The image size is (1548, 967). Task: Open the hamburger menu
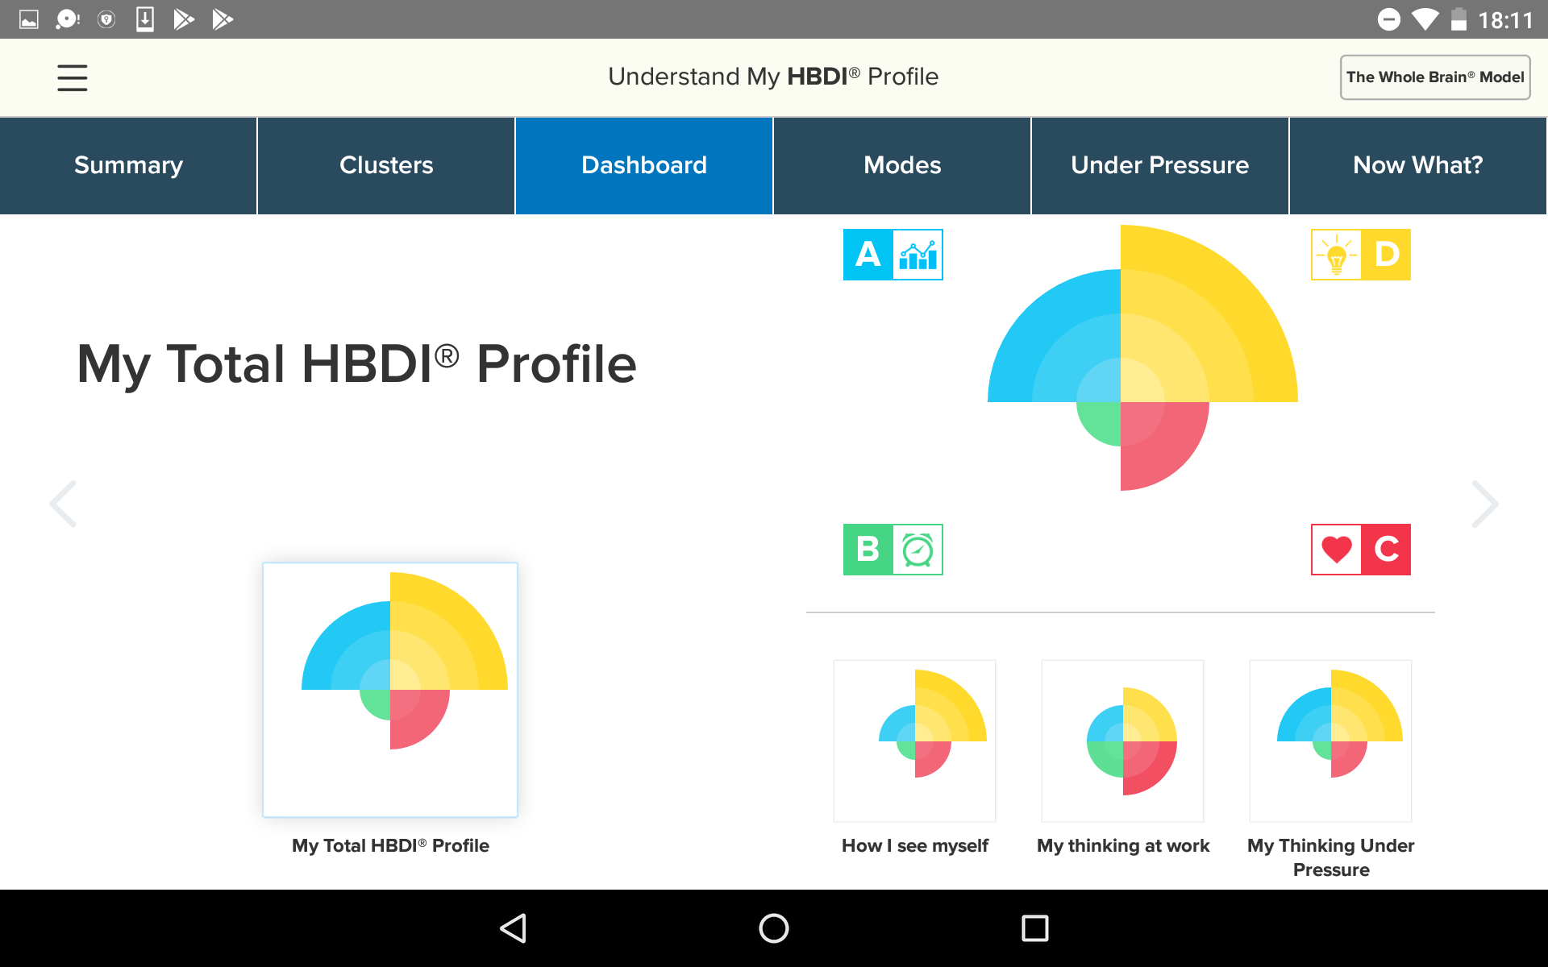click(x=72, y=77)
